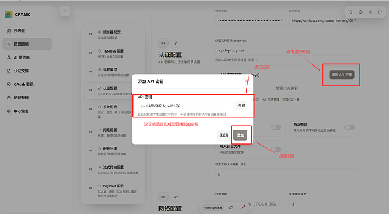The image size is (389, 214).
Task: Toggle the 写入日志文件 switch
Action: [x=276, y=150]
